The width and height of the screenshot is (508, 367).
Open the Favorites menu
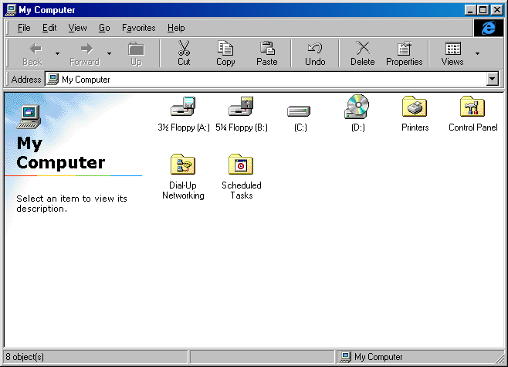(139, 28)
